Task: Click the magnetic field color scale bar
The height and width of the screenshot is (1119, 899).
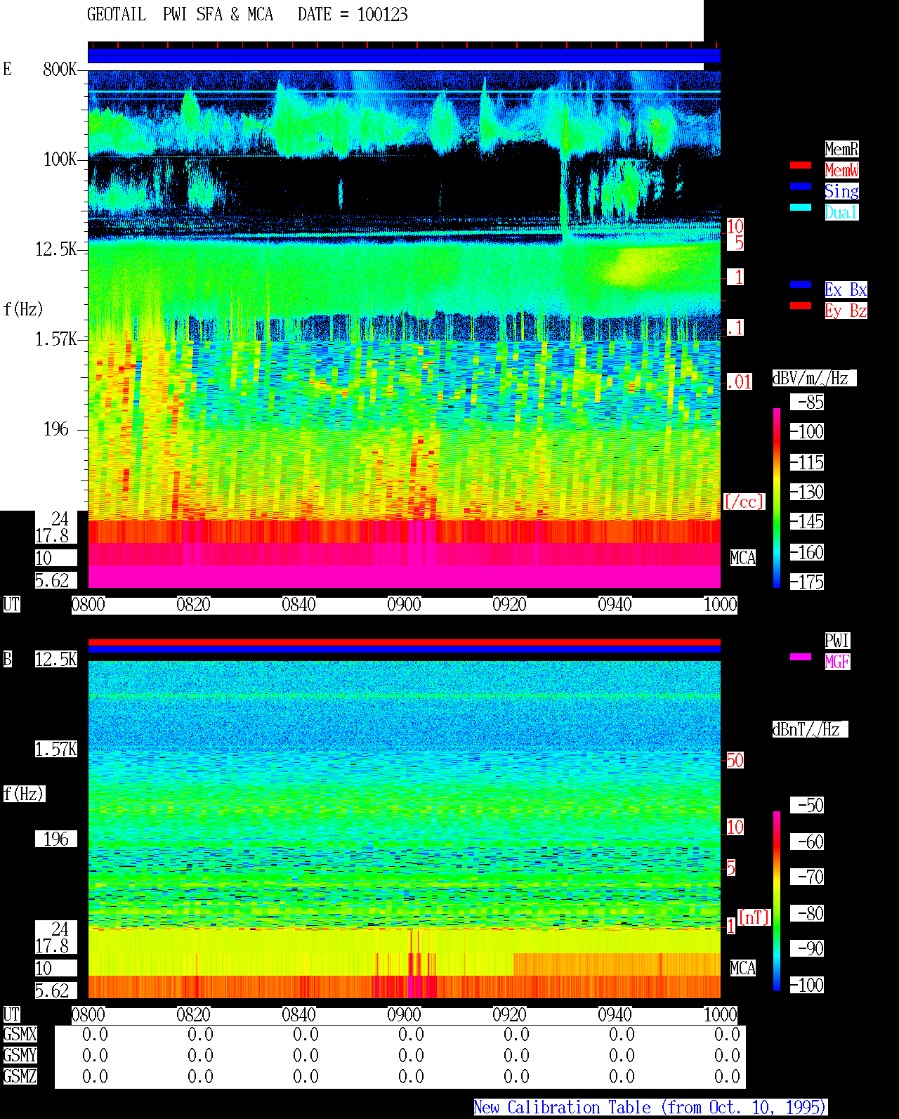Action: pos(777,901)
